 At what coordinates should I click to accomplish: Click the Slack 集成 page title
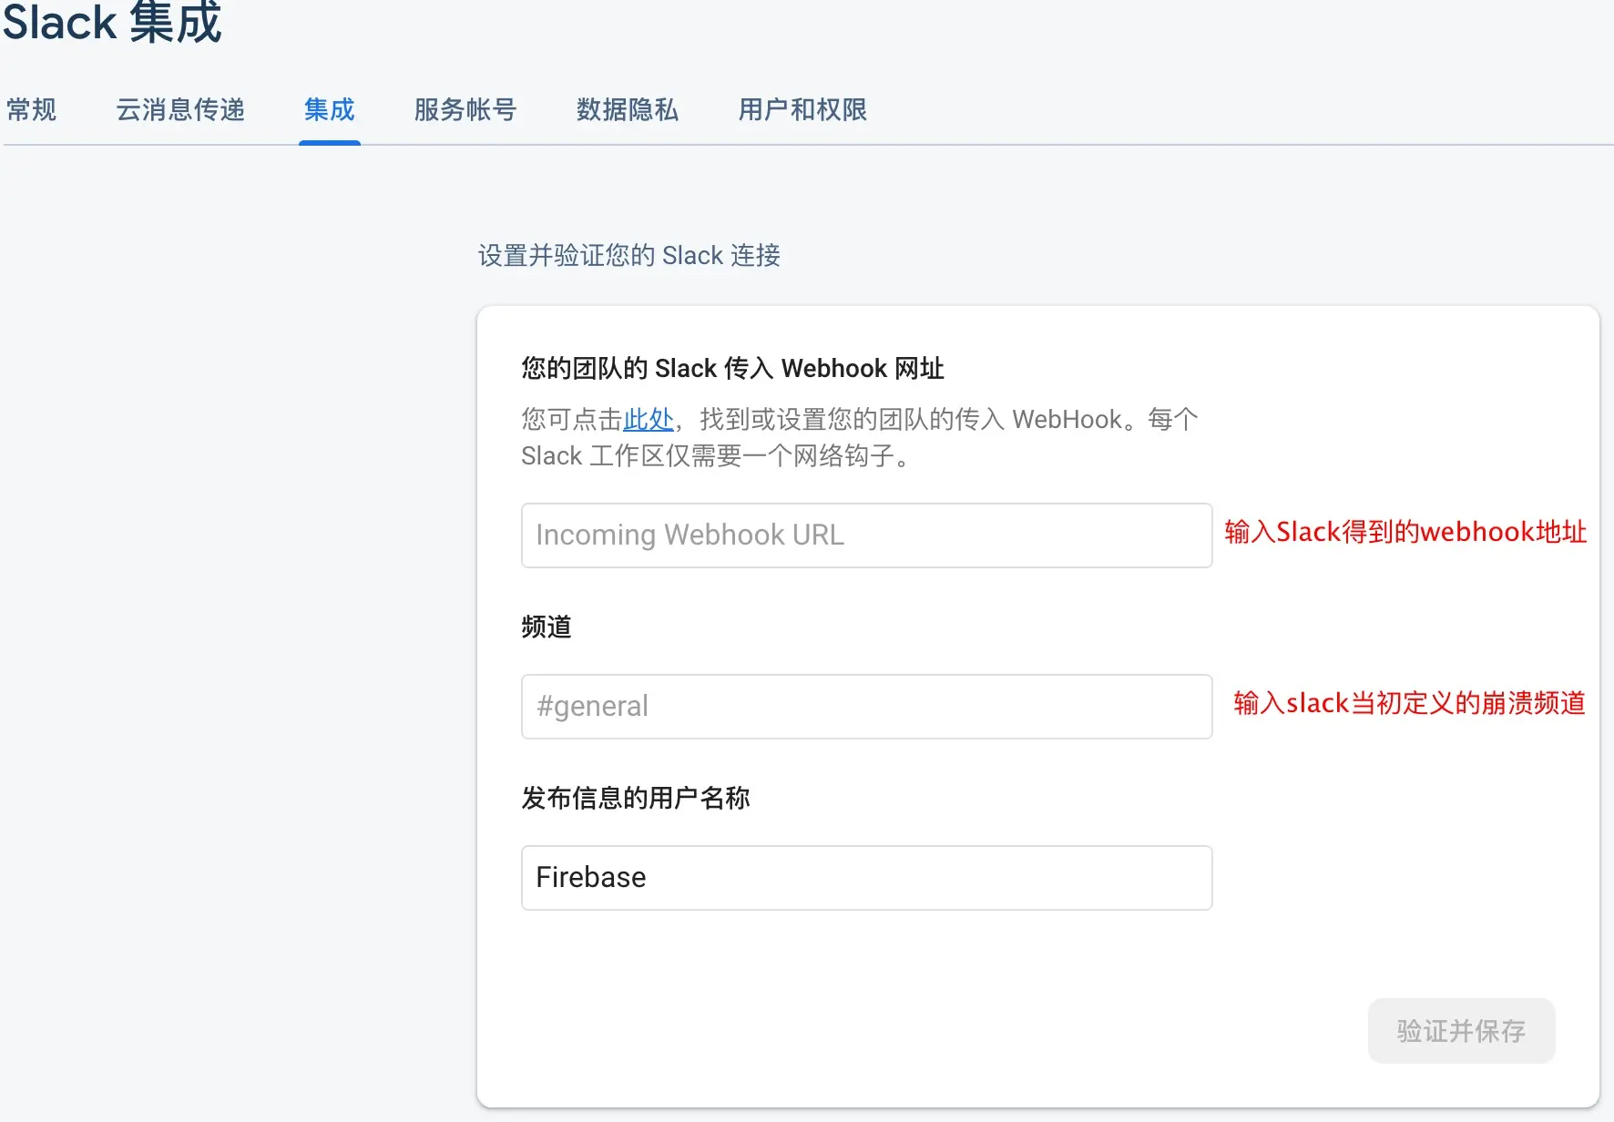(113, 22)
